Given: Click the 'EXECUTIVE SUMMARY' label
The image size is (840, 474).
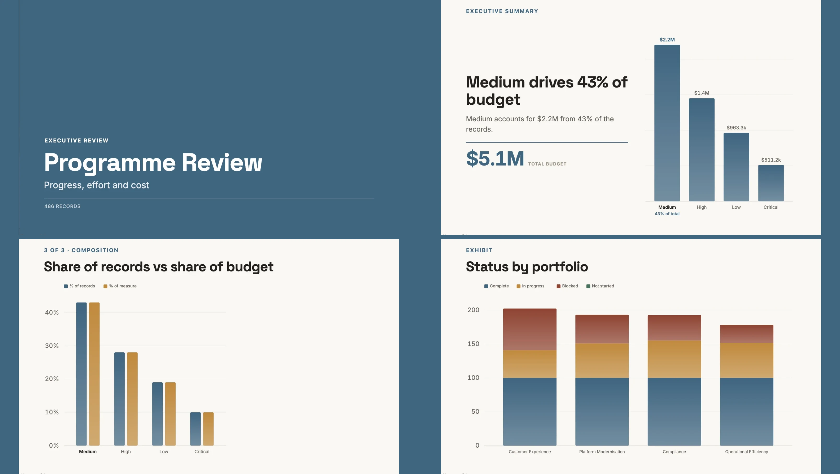Looking at the screenshot, I should [502, 11].
